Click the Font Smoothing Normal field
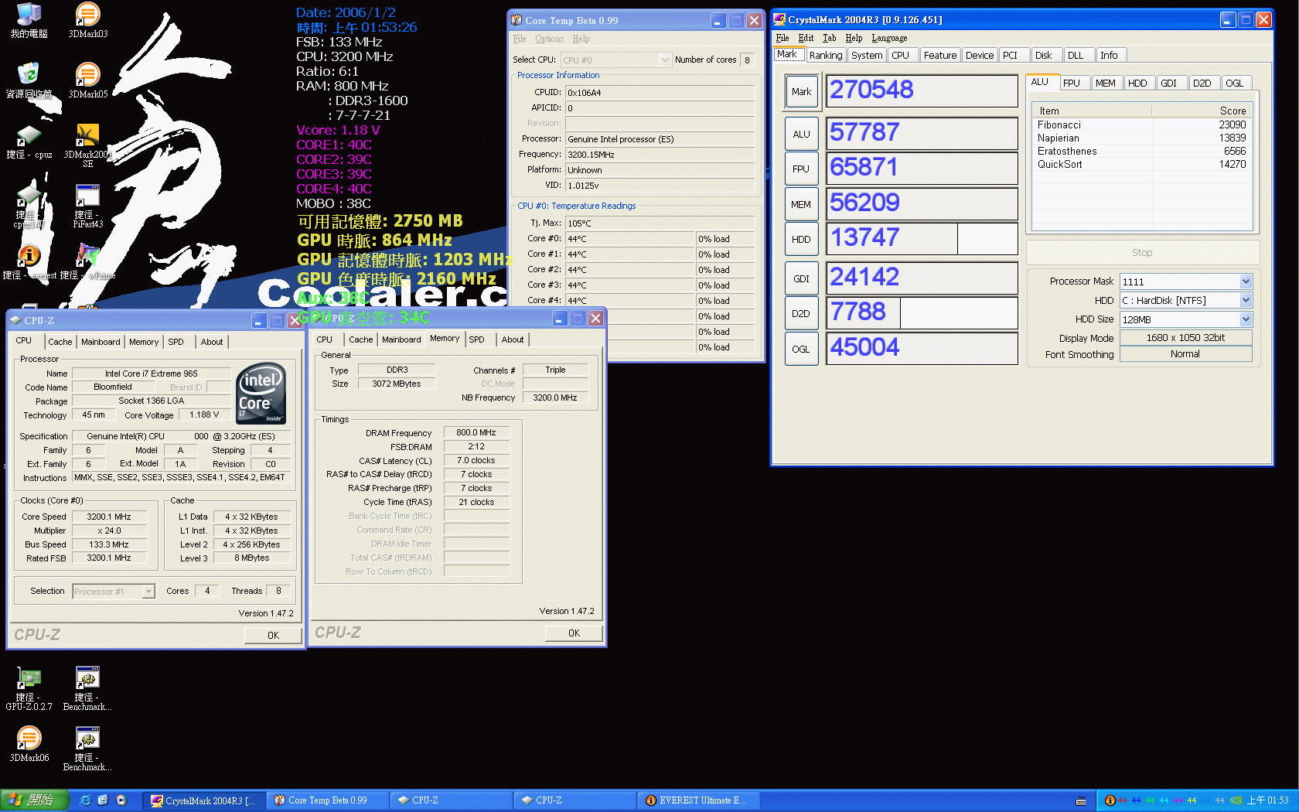Screen dimensions: 1299x812 tap(1185, 354)
